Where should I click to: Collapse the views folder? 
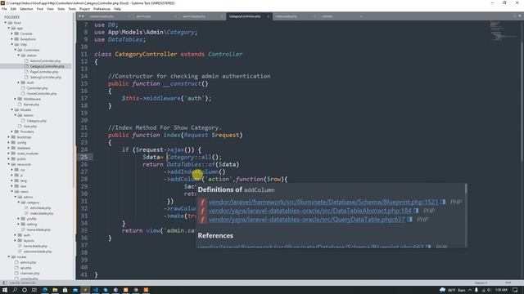click(12, 192)
